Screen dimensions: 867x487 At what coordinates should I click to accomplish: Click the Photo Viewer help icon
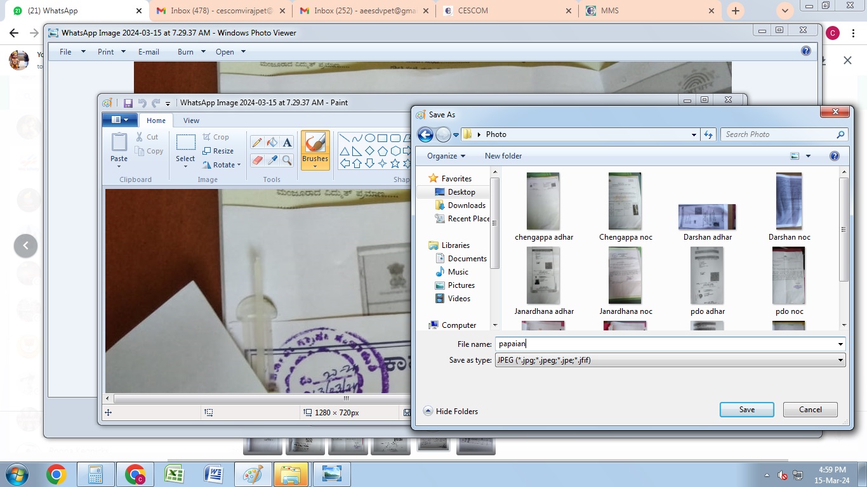pyautogui.click(x=806, y=51)
